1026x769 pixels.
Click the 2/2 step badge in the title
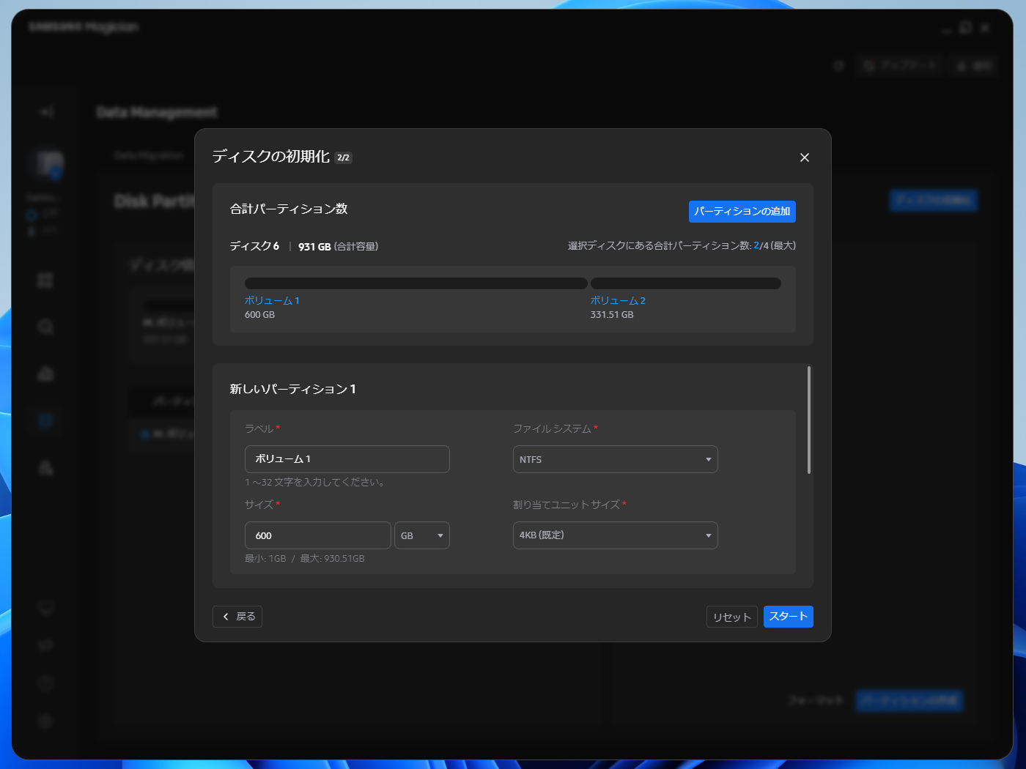tap(344, 157)
